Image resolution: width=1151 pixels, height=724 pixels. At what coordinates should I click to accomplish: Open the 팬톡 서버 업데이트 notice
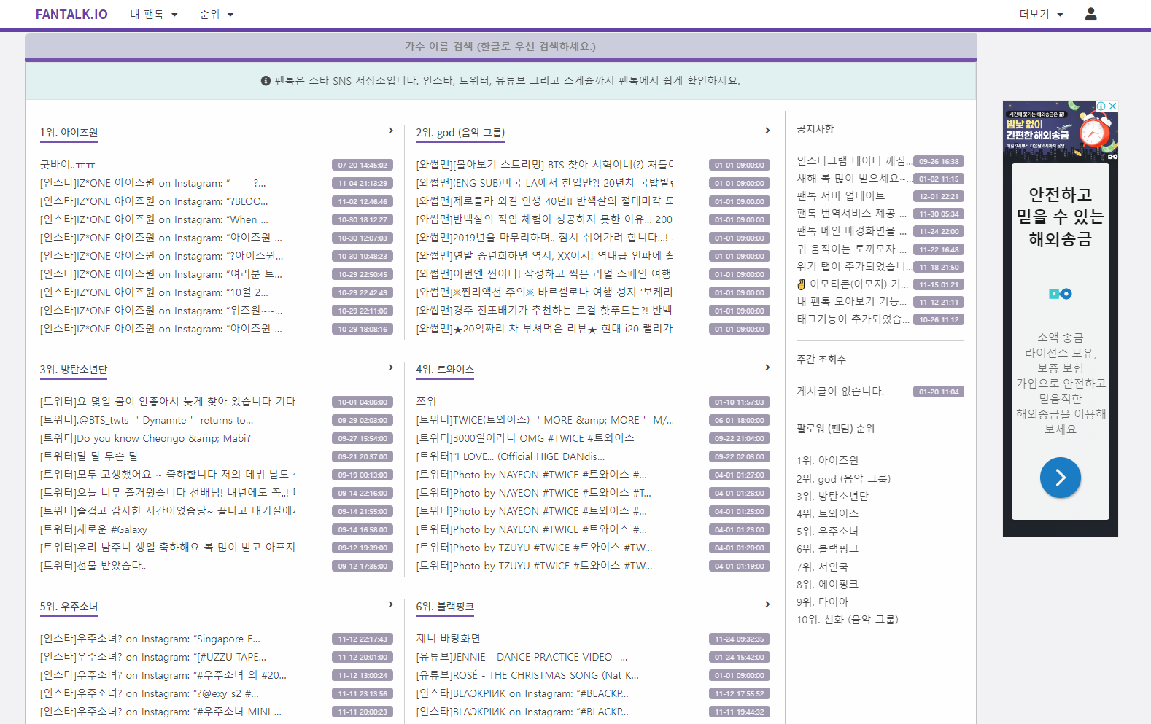pyautogui.click(x=840, y=195)
